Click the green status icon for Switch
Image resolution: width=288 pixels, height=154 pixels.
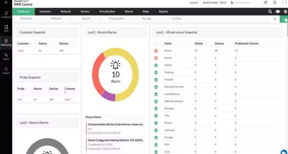click(156, 65)
